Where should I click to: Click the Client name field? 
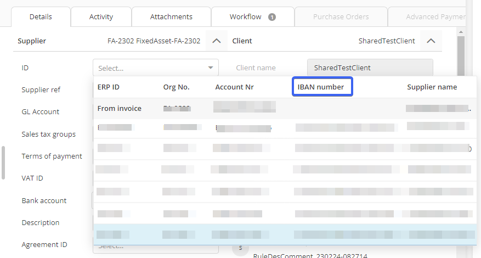point(370,68)
